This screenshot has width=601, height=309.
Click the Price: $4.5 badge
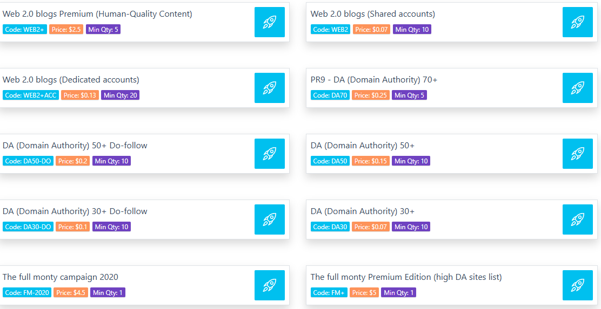[x=71, y=293]
